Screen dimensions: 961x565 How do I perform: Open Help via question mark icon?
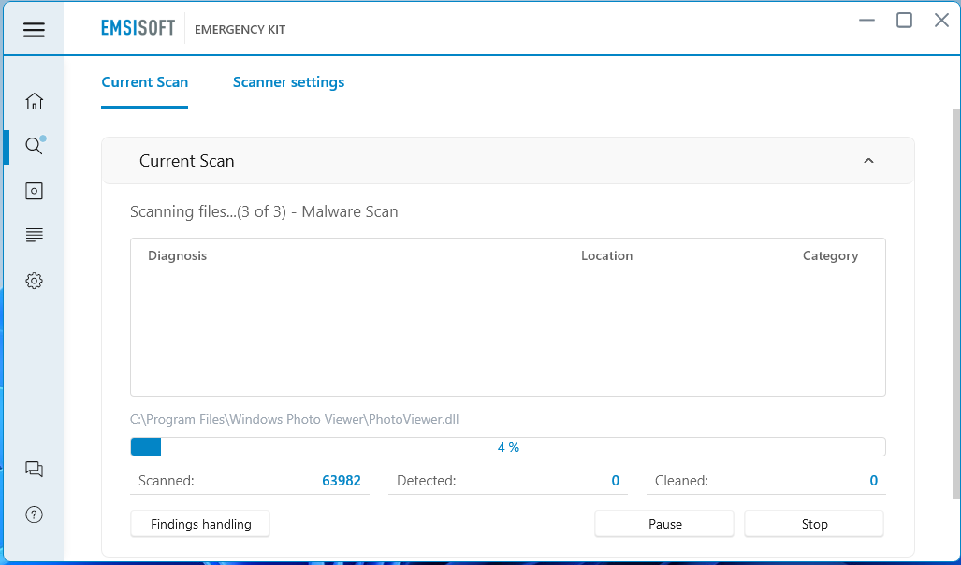coord(34,514)
